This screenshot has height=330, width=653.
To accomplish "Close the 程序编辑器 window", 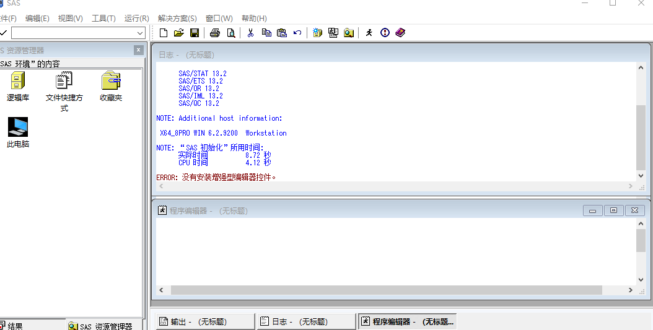I will click(x=634, y=211).
